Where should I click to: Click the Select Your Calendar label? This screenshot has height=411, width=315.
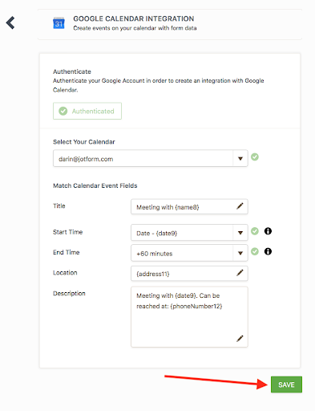point(84,142)
